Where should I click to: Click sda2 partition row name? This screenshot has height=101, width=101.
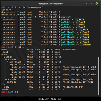coord(7,87)
